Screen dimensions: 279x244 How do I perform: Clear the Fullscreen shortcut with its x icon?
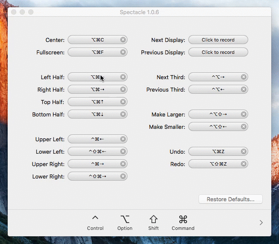123,52
